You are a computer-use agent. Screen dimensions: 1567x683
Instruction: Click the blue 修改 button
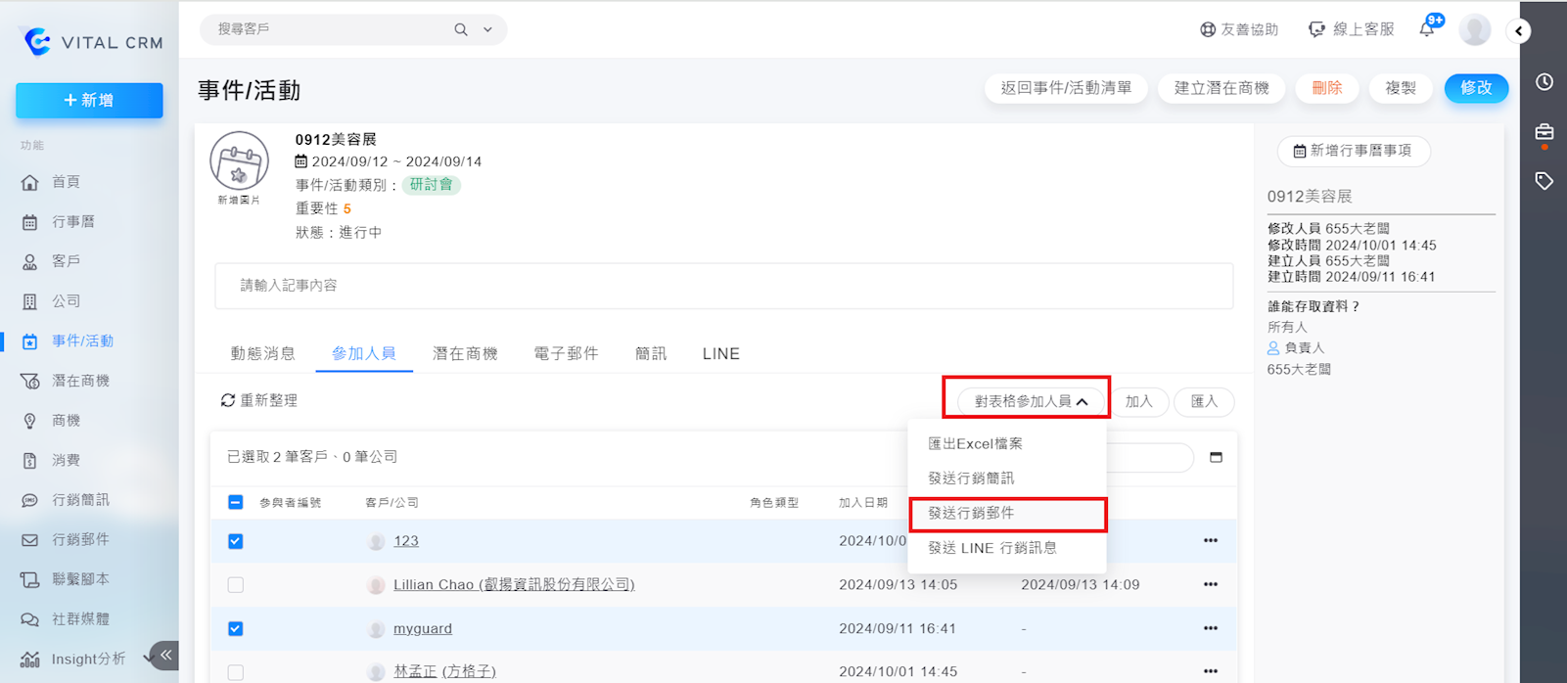[1476, 88]
